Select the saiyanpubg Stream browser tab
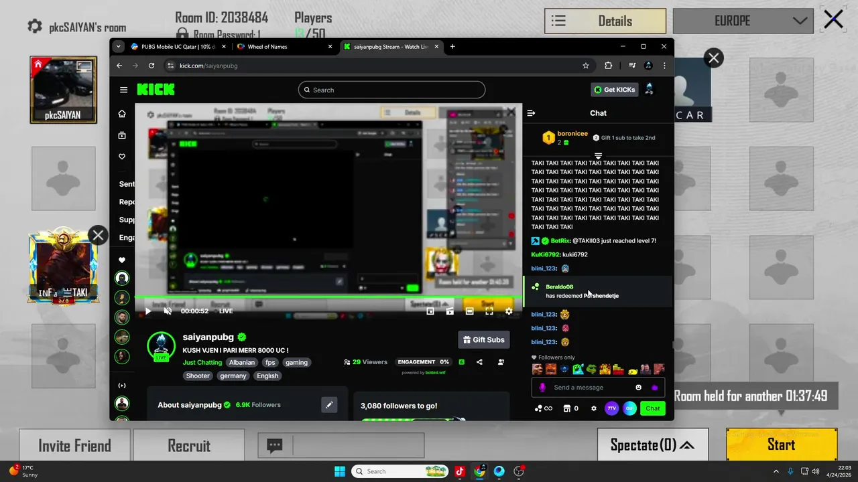 (391, 47)
